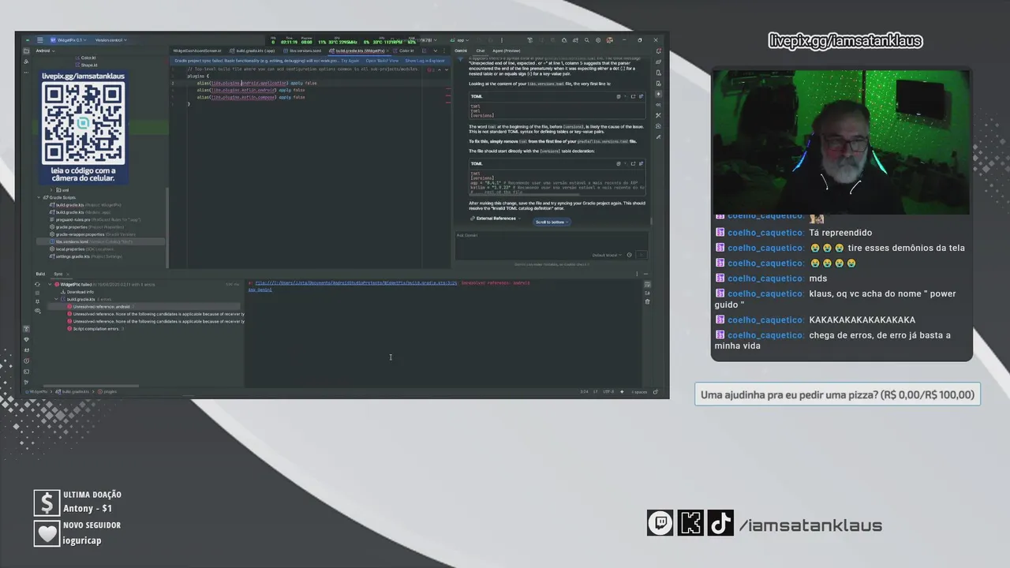Select Script compilation errors row
The height and width of the screenshot is (568, 1010).
[x=97, y=328]
